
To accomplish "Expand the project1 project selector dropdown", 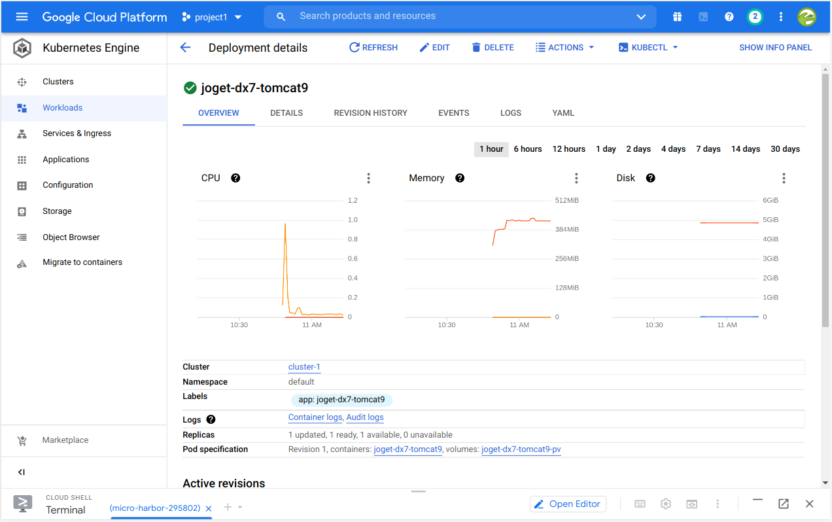I will [x=212, y=17].
